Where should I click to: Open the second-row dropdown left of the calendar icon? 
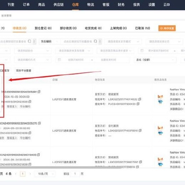click(x=116, y=51)
